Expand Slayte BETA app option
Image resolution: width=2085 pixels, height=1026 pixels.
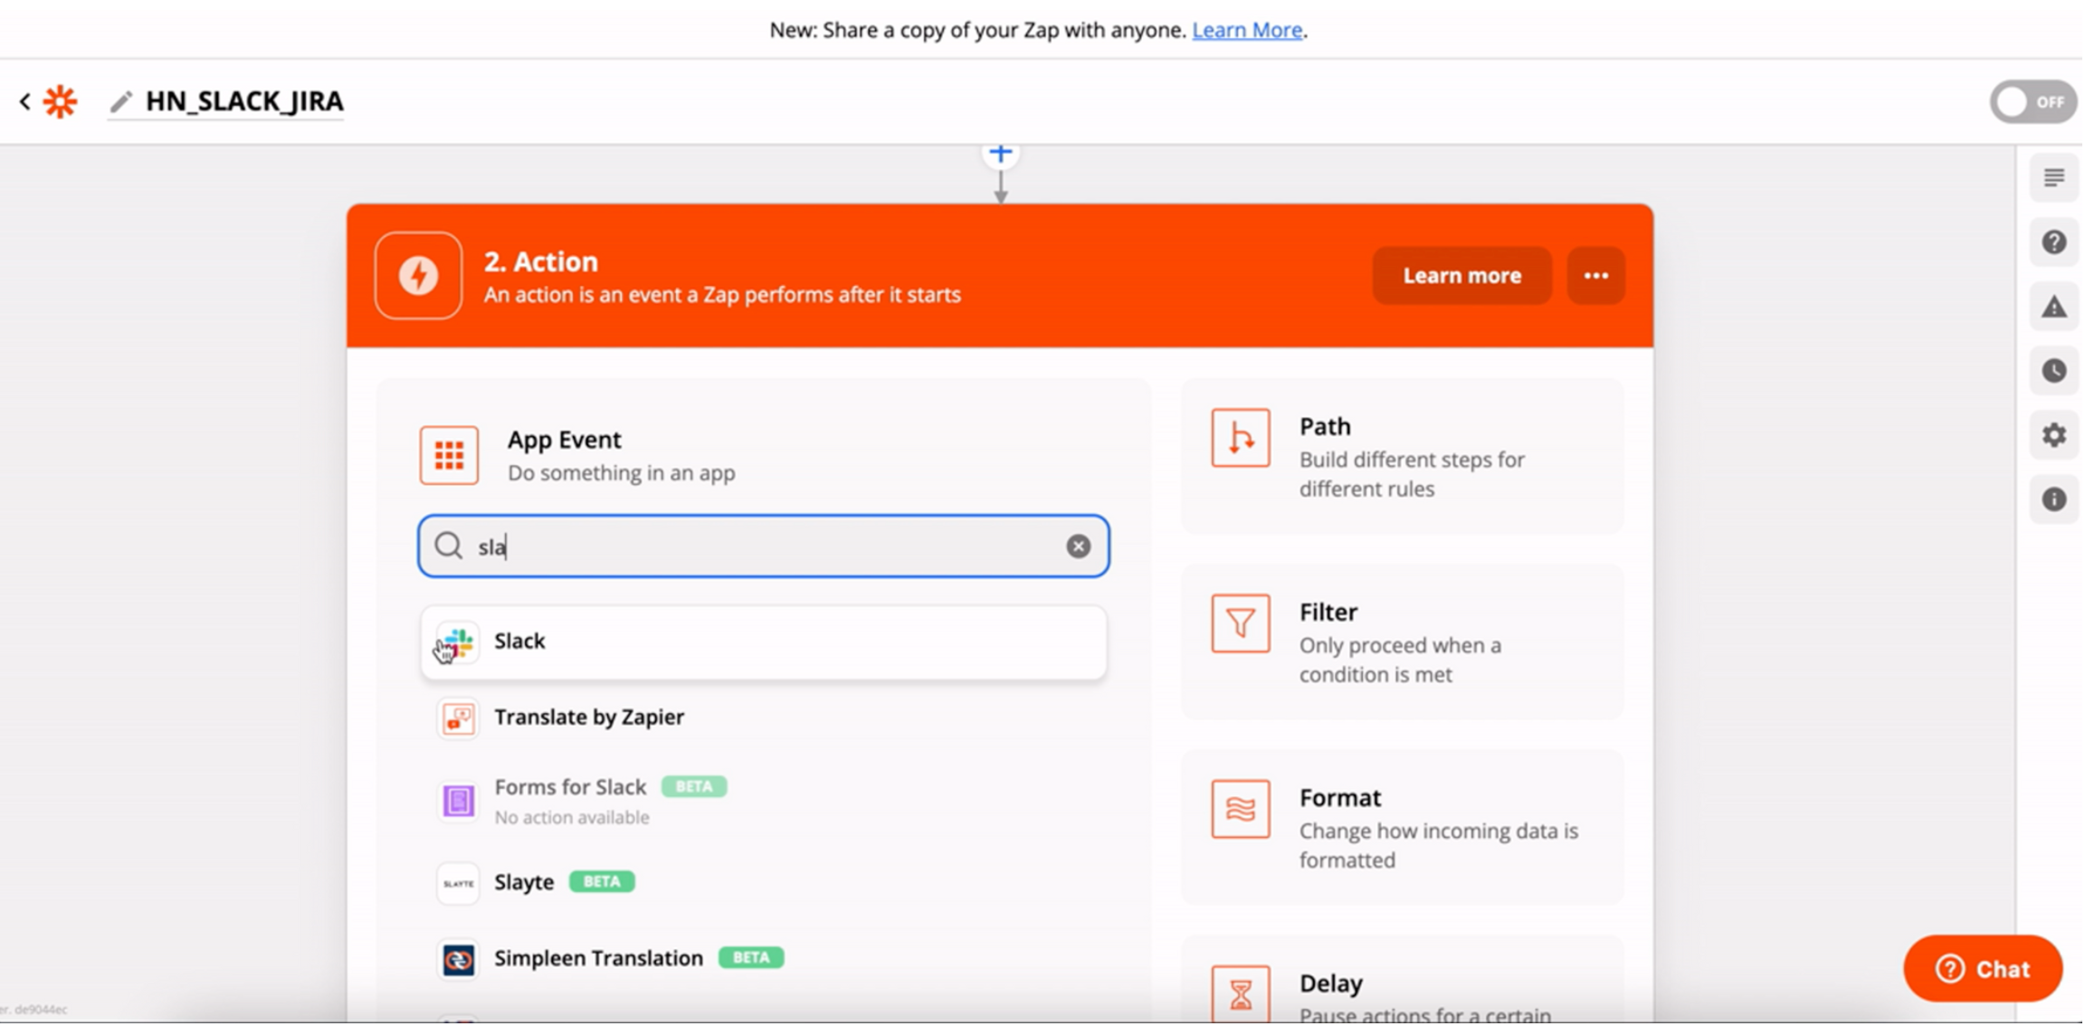(x=524, y=879)
